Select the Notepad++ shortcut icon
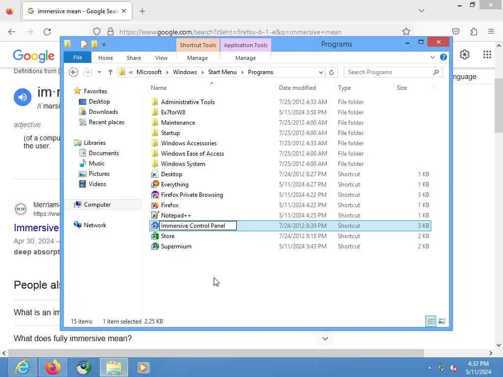The image size is (503, 377). [x=155, y=215]
